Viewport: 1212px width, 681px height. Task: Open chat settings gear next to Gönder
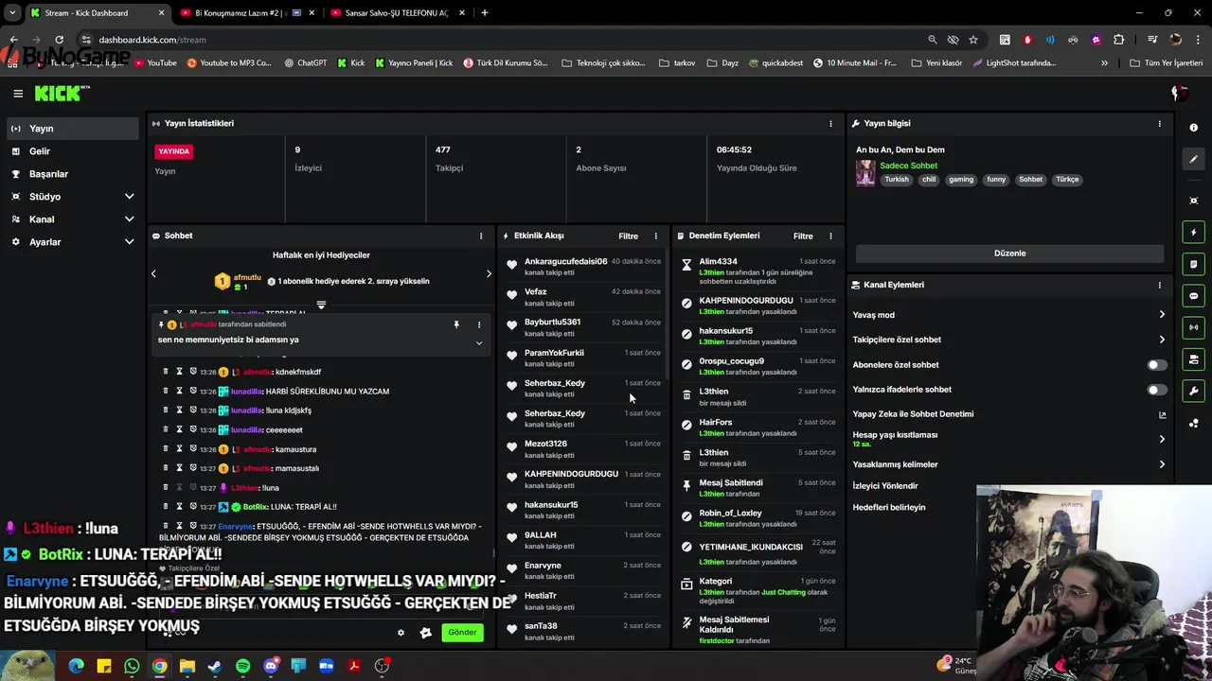[x=401, y=633]
